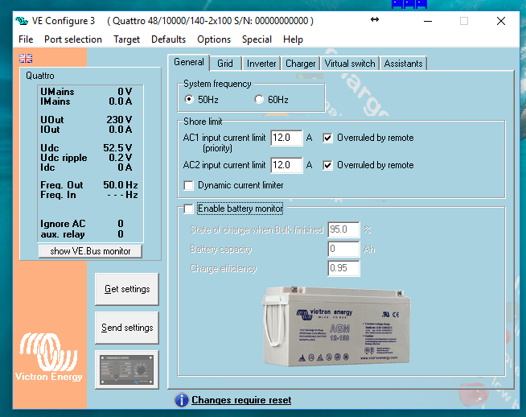Click the Ignore AC value
Viewport: 526px width, 417px height.
click(x=121, y=224)
